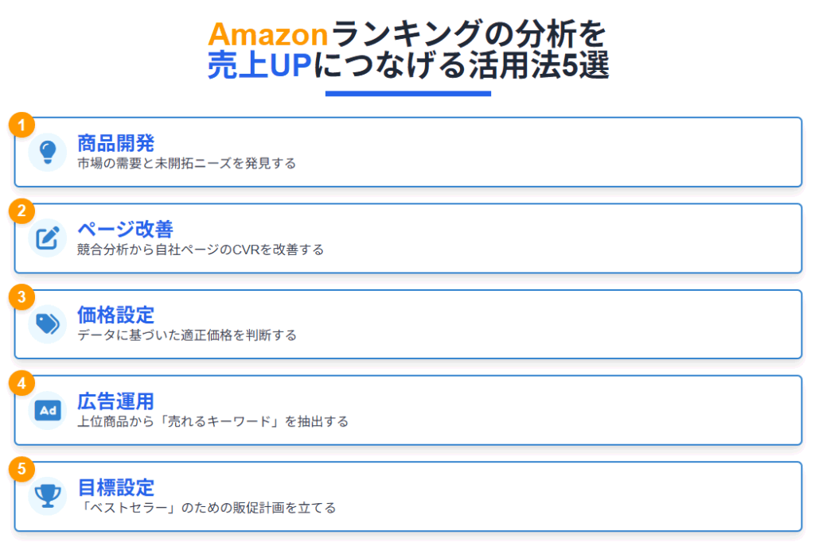The image size is (815, 542).
Task: Click the price tag icon for 価格設定
Action: click(x=47, y=324)
